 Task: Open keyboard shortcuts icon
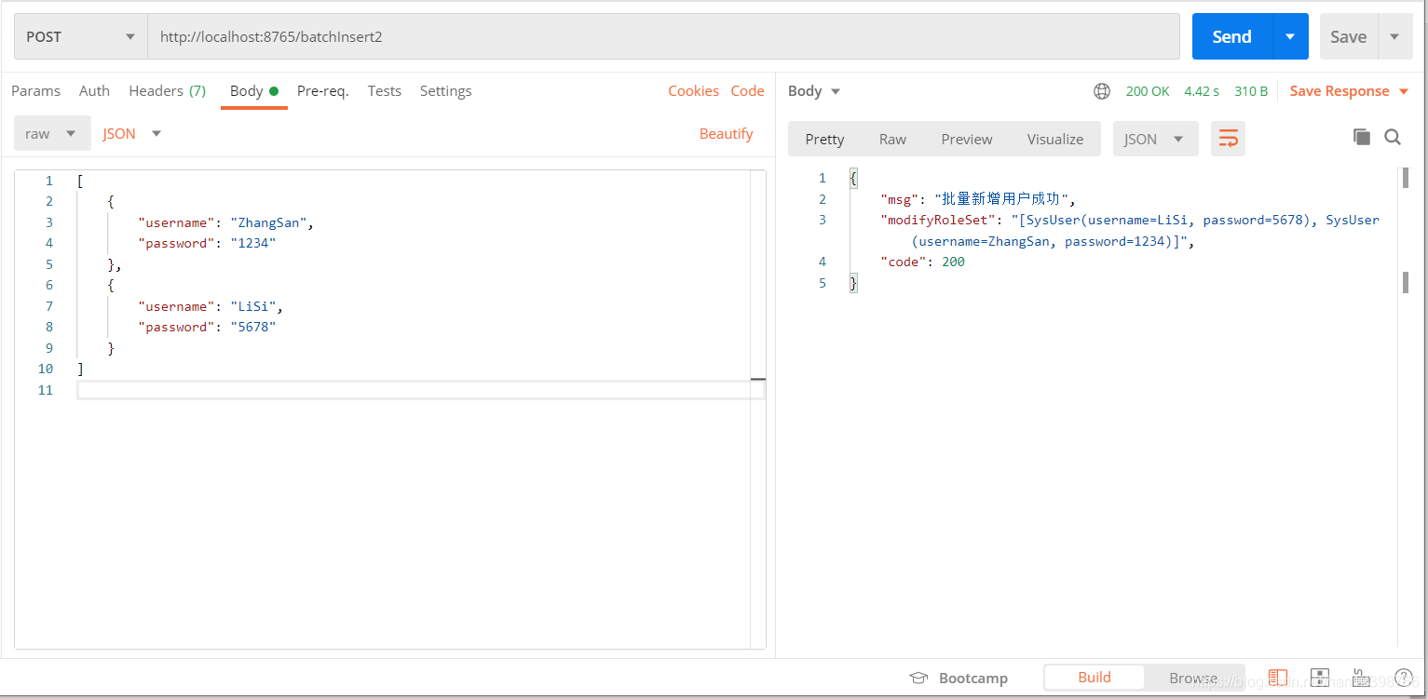(1361, 678)
